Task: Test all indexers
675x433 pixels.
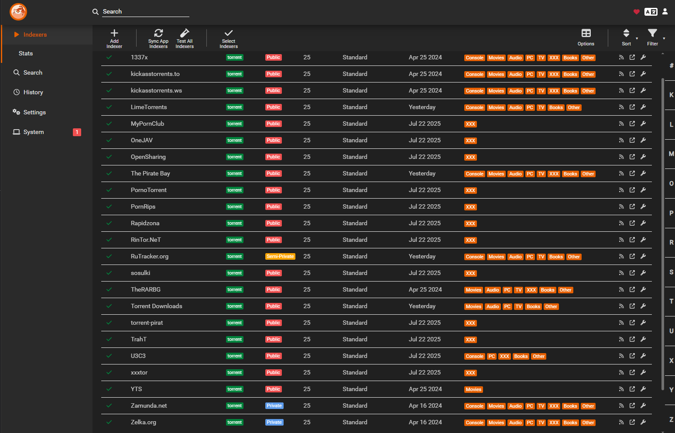Action: [185, 38]
